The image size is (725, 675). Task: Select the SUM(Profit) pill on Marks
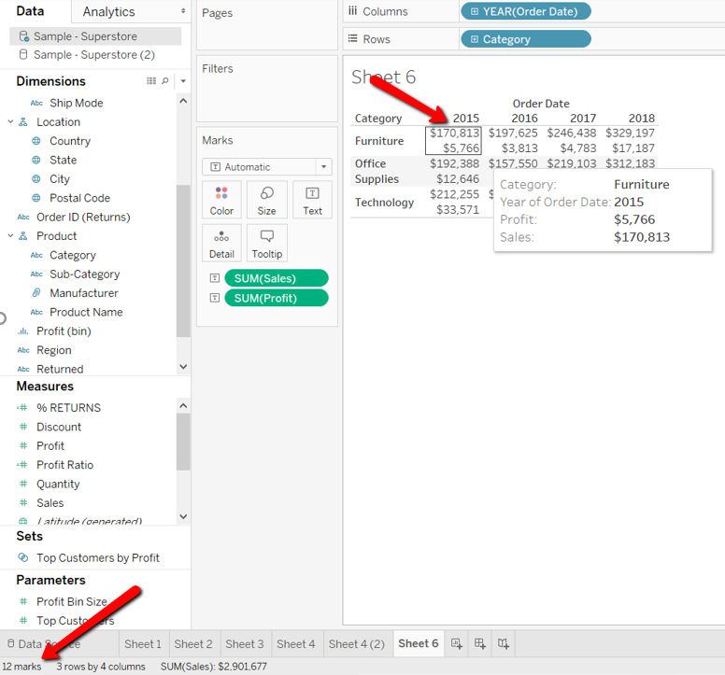[277, 298]
